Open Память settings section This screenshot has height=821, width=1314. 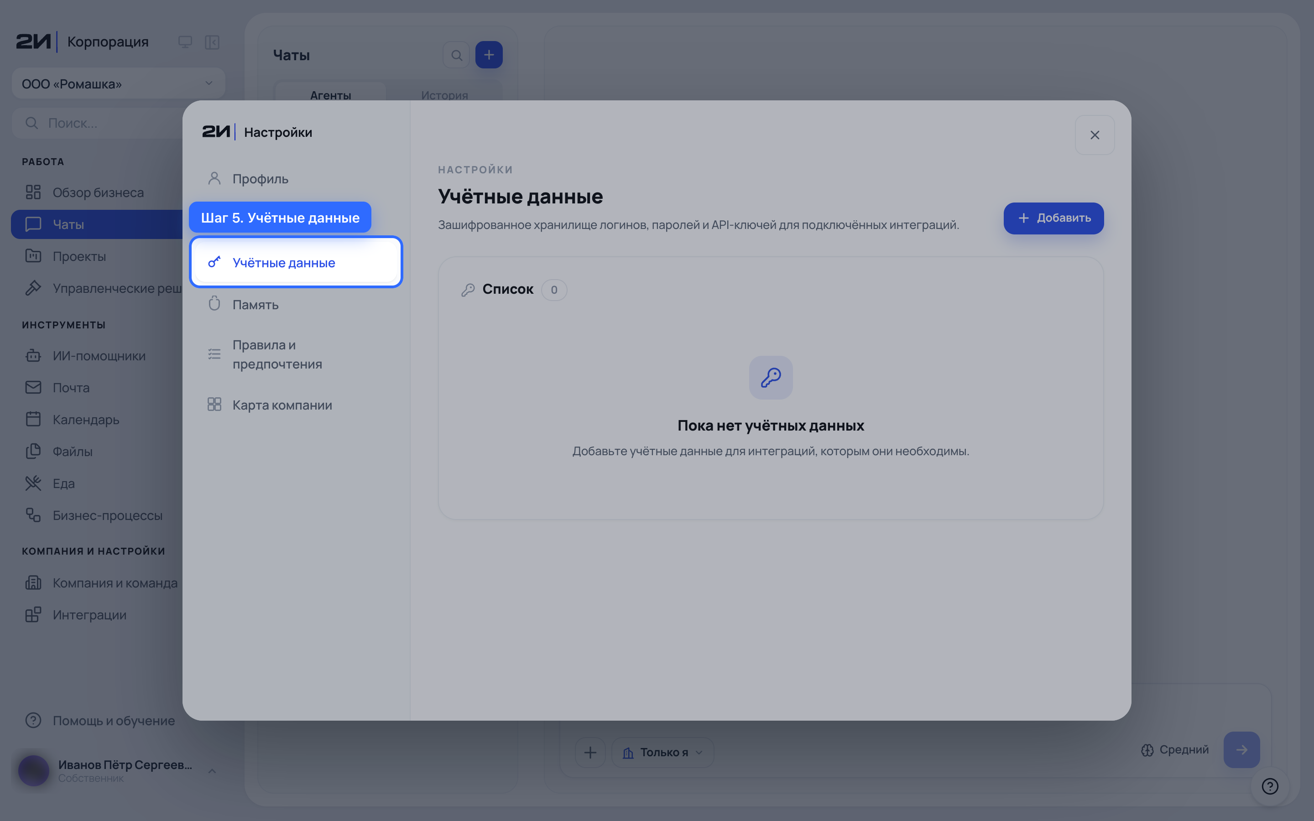(x=296, y=304)
